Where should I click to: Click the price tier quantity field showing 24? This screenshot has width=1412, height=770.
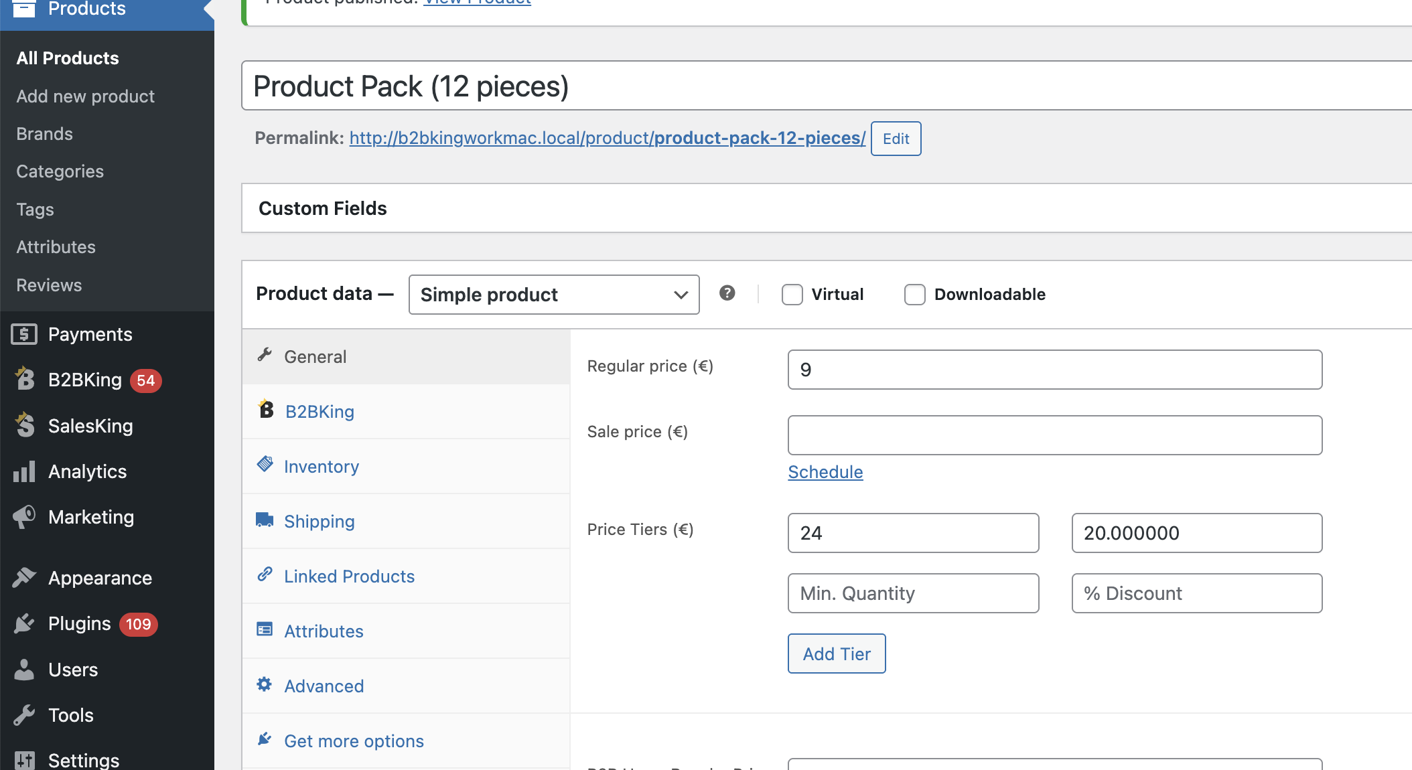[x=914, y=533]
